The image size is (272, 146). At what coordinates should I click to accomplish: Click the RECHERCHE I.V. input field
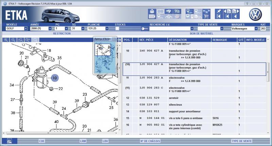coord(170,29)
